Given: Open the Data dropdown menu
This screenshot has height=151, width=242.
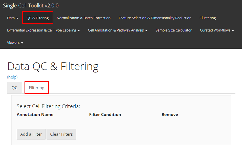Looking at the screenshot, I should pos(13,18).
